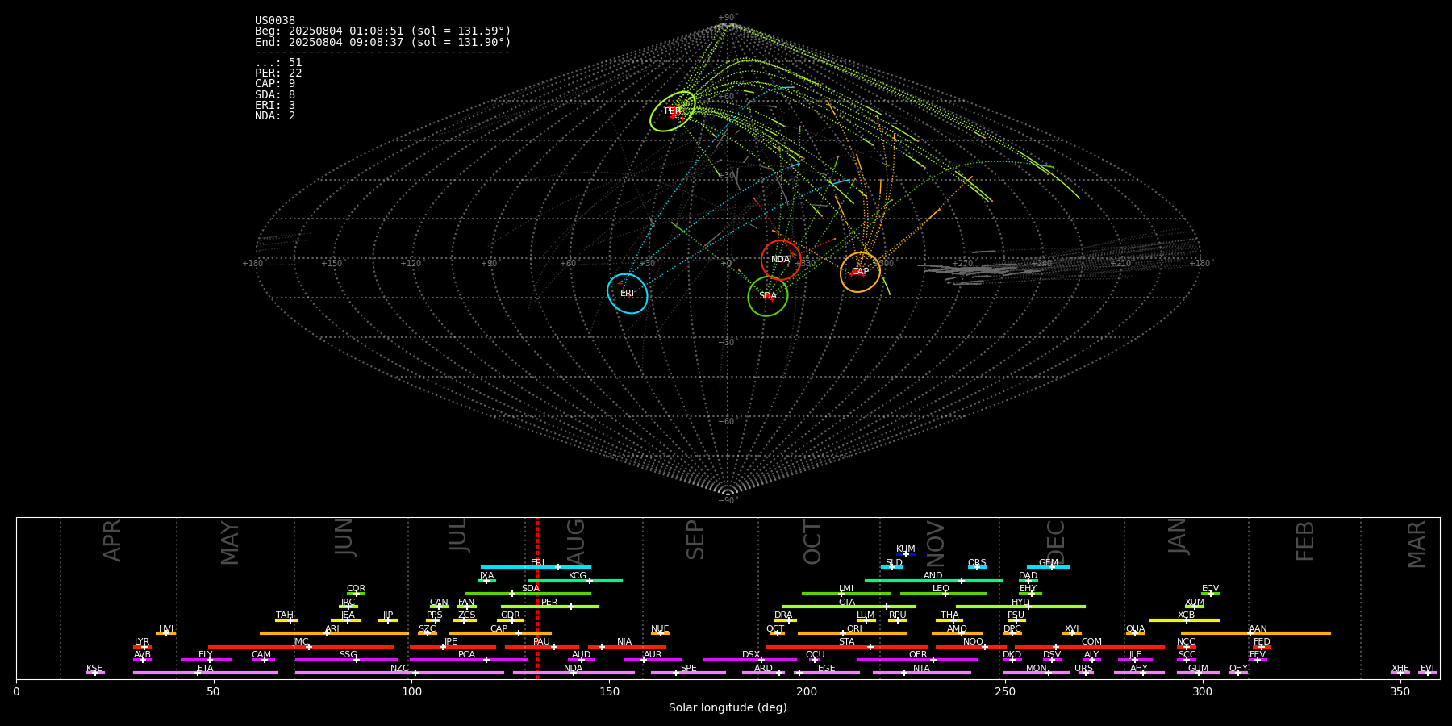The height and width of the screenshot is (726, 1452).
Task: Click the NOO shower bar
Action: pos(971,646)
